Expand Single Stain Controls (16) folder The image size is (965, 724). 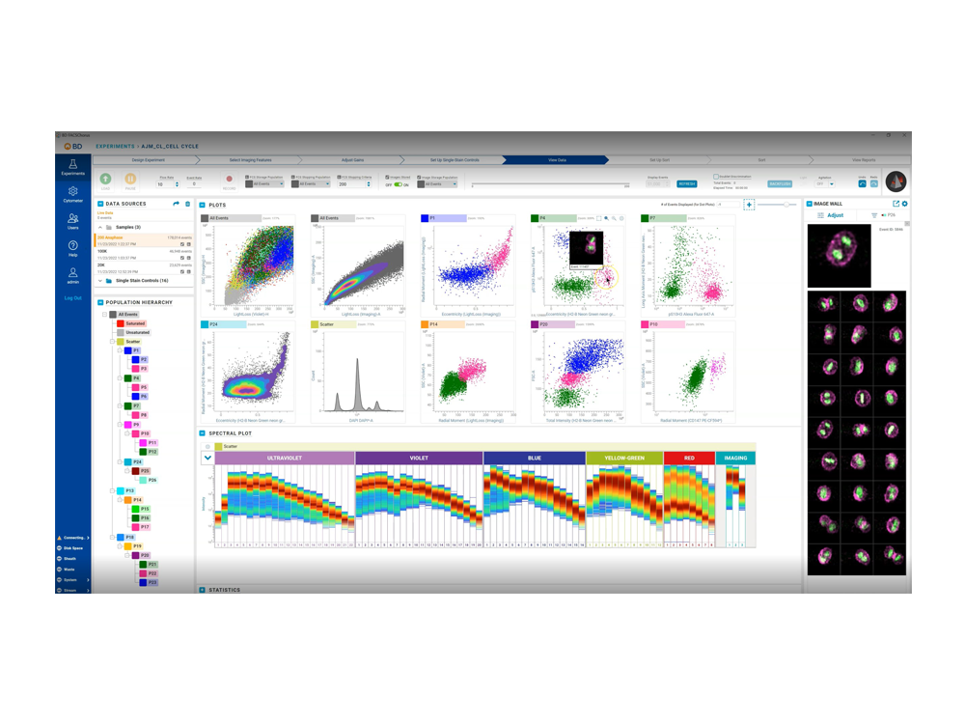click(x=100, y=281)
